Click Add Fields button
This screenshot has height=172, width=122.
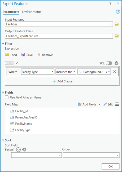point(87,104)
